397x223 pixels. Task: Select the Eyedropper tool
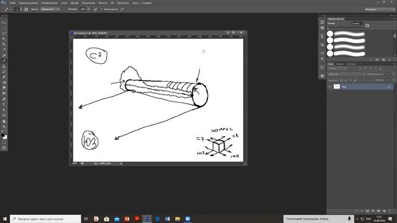(4, 50)
